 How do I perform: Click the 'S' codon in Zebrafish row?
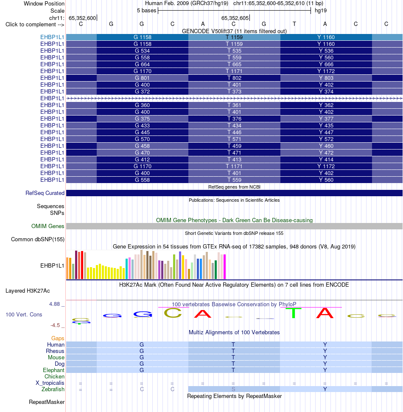click(x=233, y=389)
